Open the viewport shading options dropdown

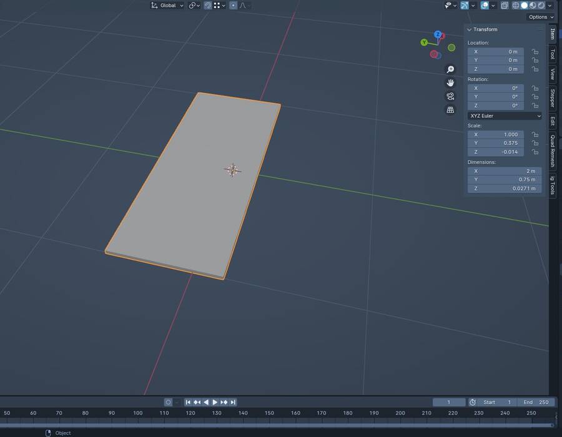[x=550, y=6]
